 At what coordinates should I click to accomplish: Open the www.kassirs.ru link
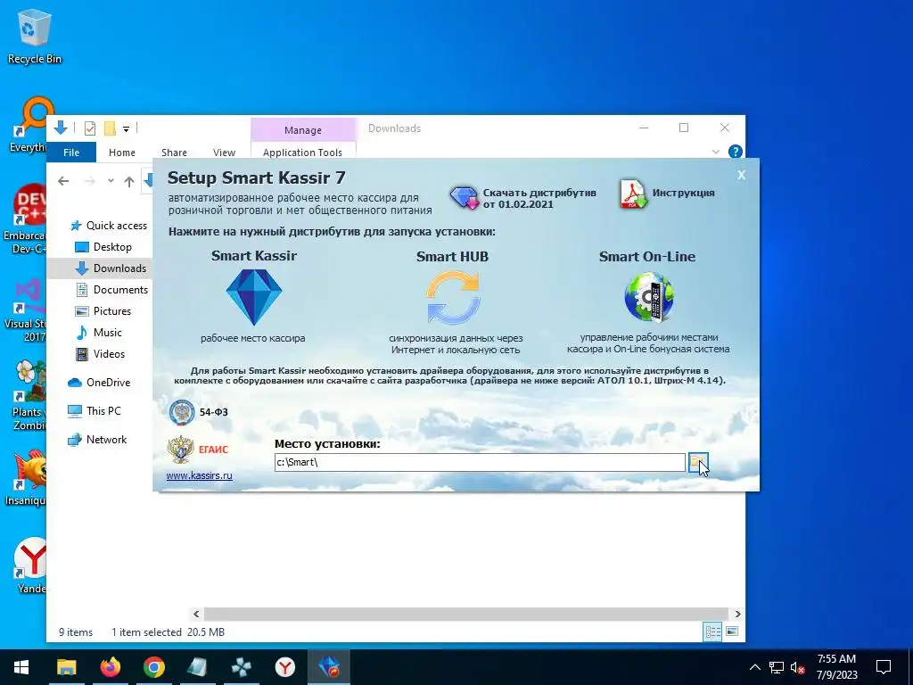[x=199, y=475]
